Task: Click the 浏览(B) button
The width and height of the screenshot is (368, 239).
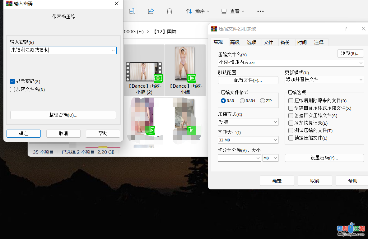Action: 350,53
